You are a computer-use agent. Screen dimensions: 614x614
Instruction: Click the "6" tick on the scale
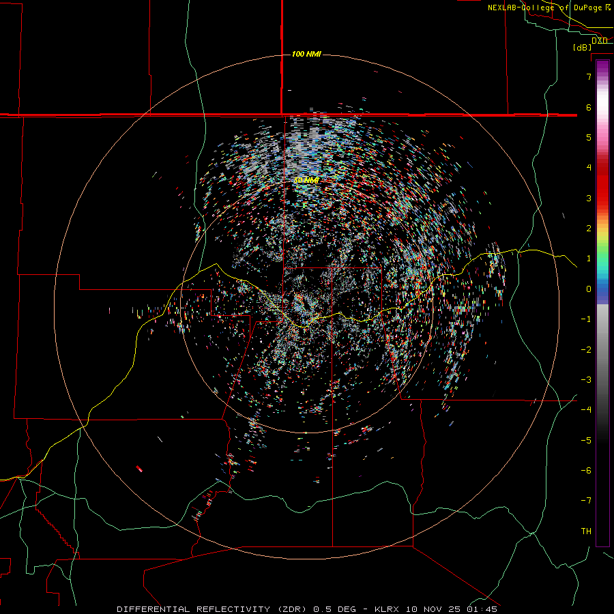click(589, 107)
